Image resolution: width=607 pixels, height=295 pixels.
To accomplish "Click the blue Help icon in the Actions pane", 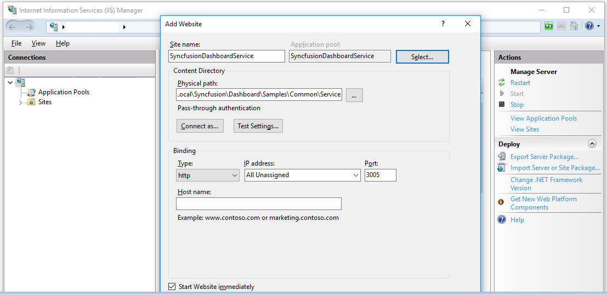I will (x=502, y=219).
